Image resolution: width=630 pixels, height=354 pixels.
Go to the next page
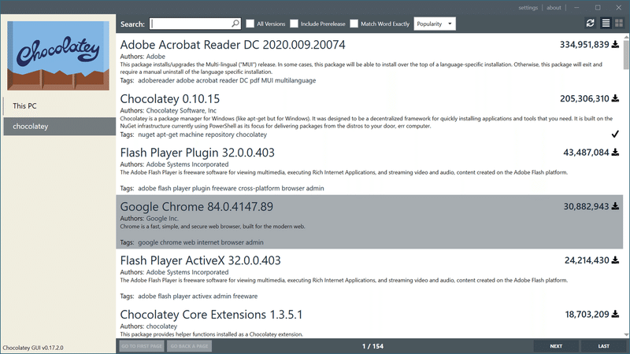pyautogui.click(x=556, y=346)
